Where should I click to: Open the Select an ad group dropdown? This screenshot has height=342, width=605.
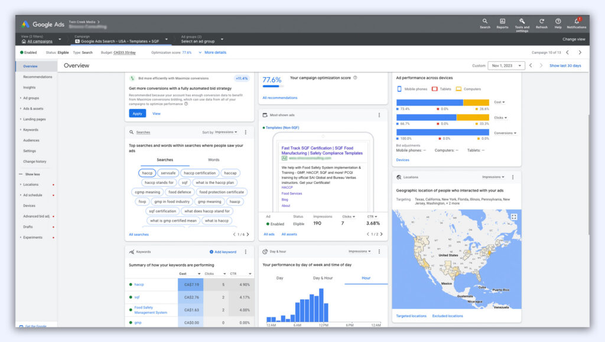[202, 40]
